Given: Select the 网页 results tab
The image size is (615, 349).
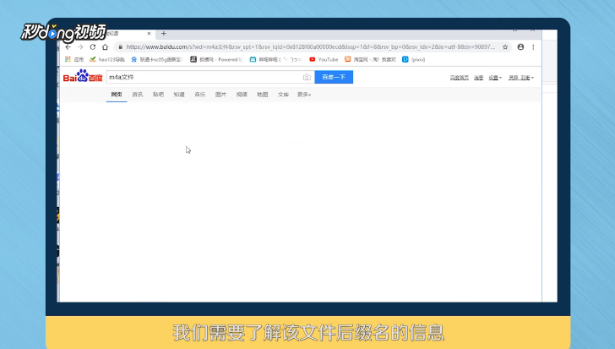Looking at the screenshot, I should tap(117, 95).
